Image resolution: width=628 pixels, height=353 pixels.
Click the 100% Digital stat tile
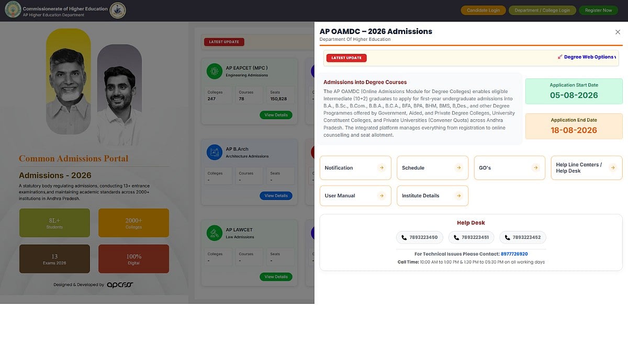pos(133,259)
